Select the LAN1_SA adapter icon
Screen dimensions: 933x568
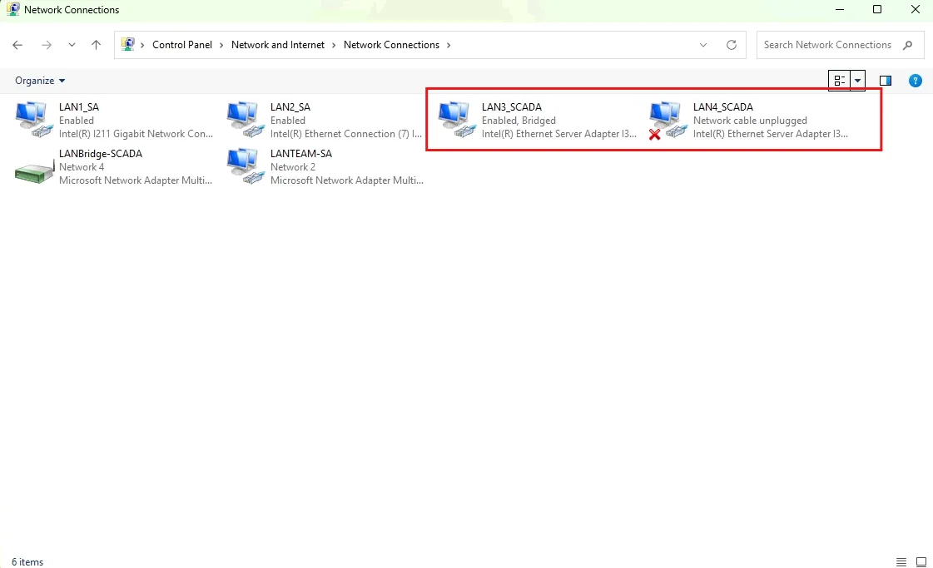[34, 120]
